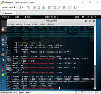Screen dimensions: 101x94
Task: Open the 终端 terminal app menu
Action: point(28,17)
